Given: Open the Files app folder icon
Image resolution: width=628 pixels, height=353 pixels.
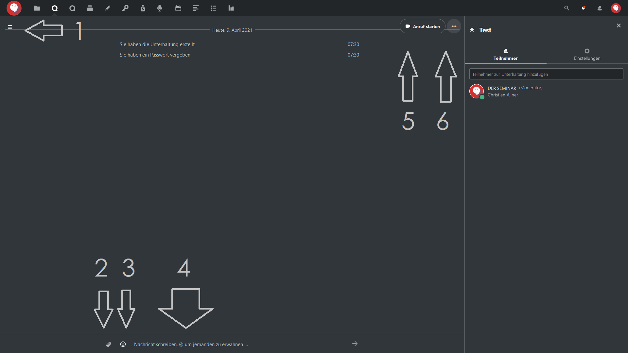Looking at the screenshot, I should click(37, 8).
